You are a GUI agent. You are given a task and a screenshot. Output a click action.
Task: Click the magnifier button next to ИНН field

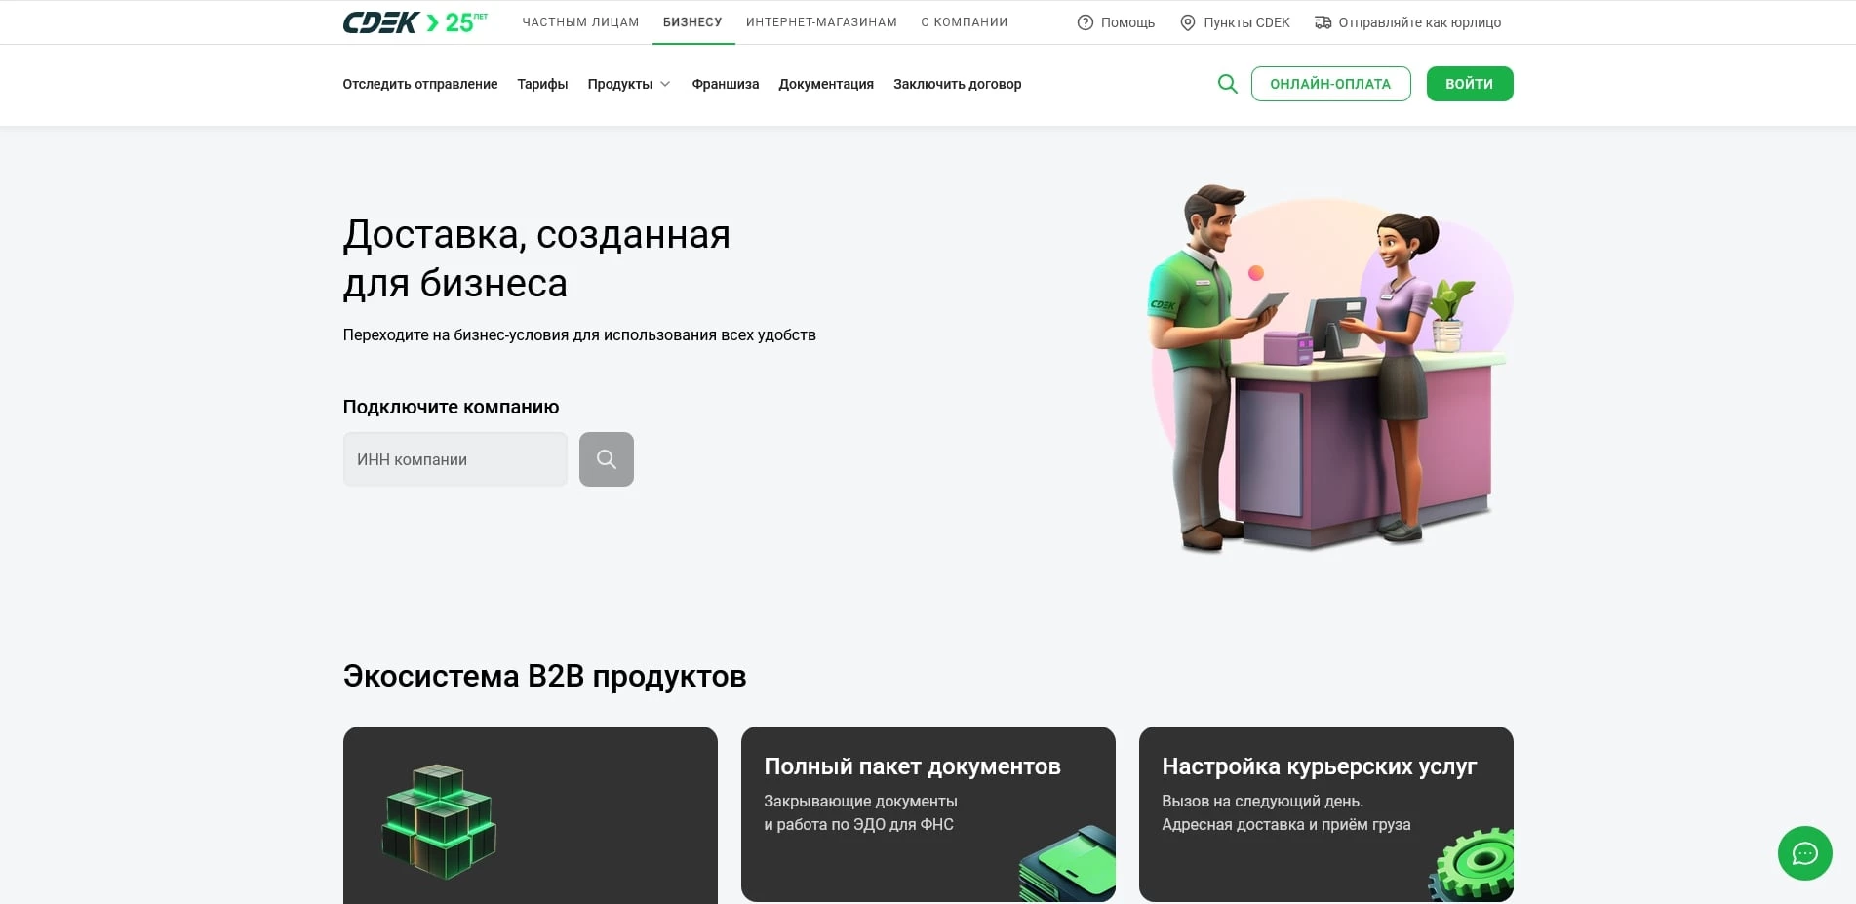point(606,458)
